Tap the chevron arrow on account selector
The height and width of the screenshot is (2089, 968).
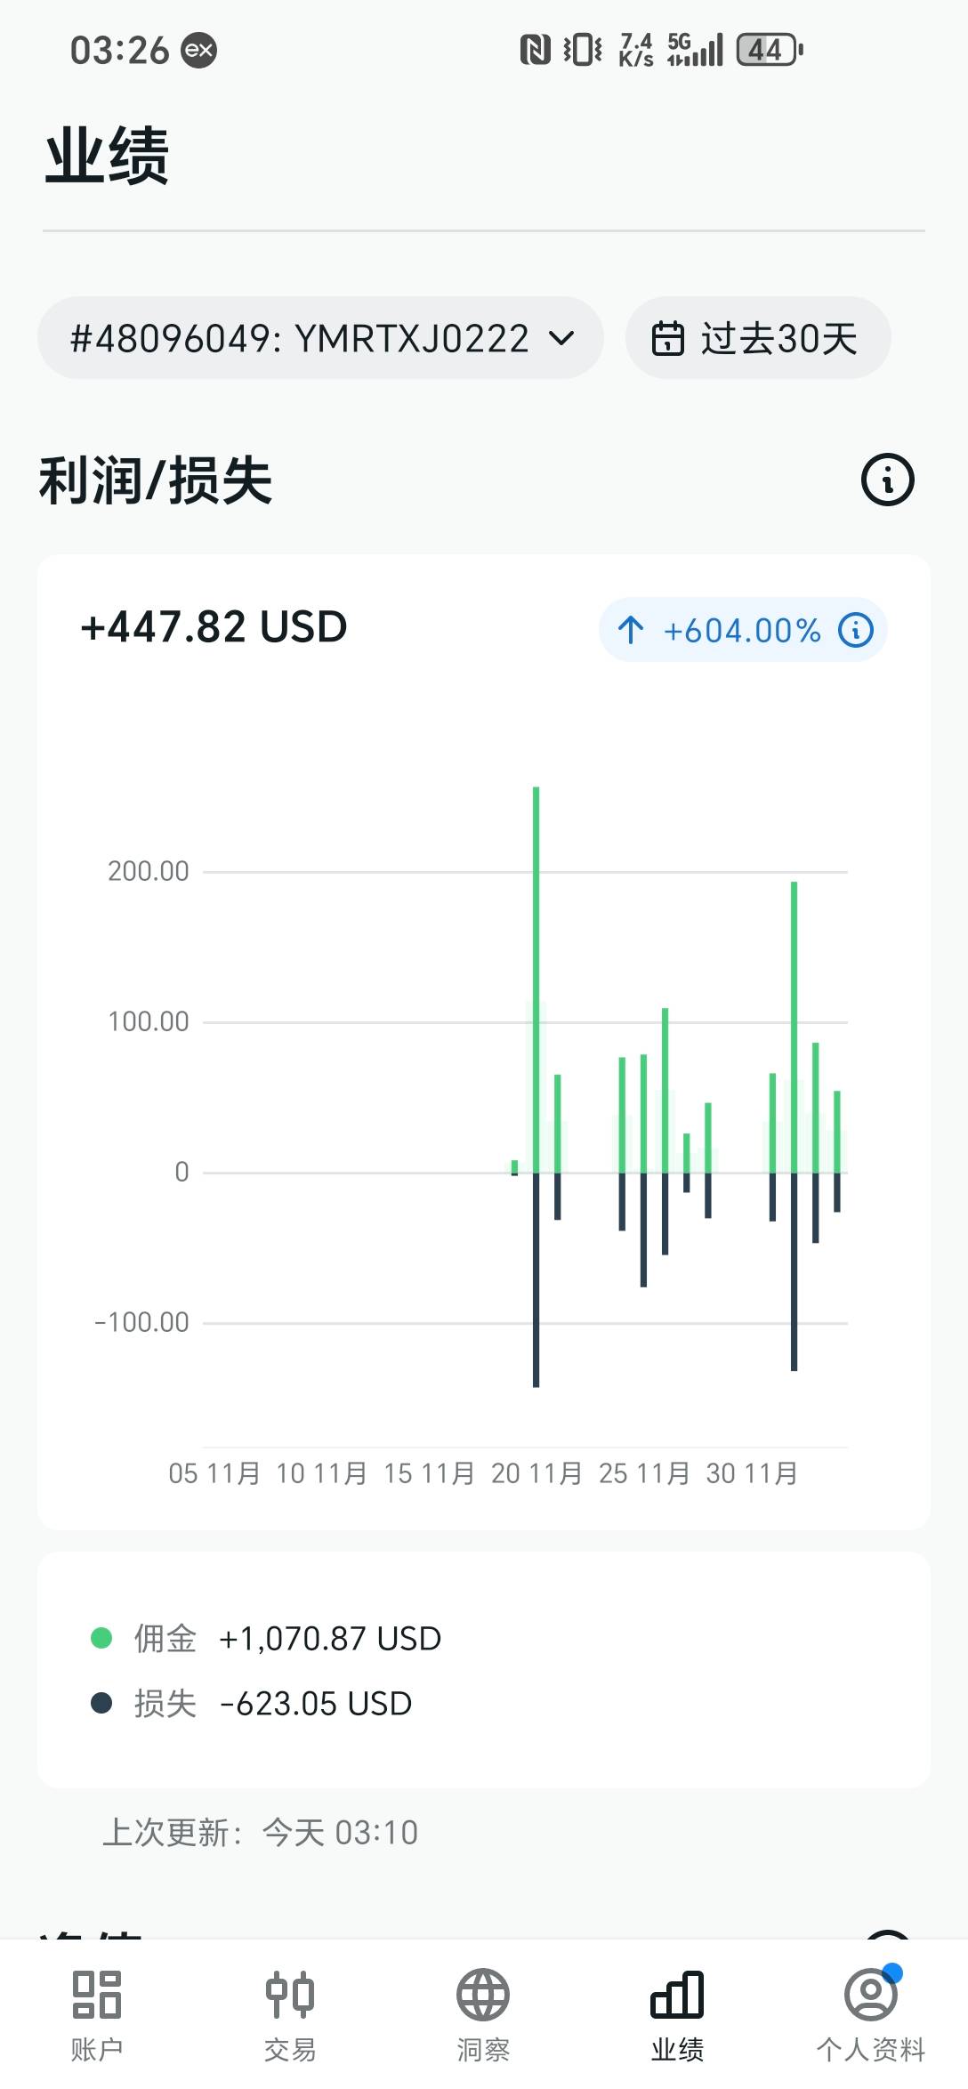tap(561, 339)
